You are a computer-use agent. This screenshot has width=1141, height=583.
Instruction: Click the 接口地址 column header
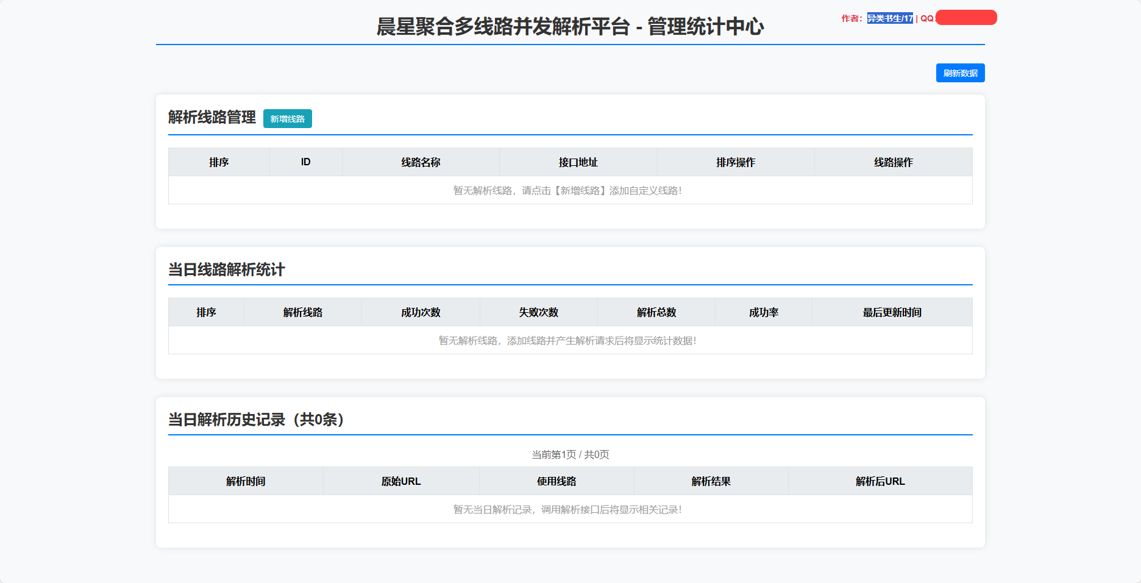[577, 162]
